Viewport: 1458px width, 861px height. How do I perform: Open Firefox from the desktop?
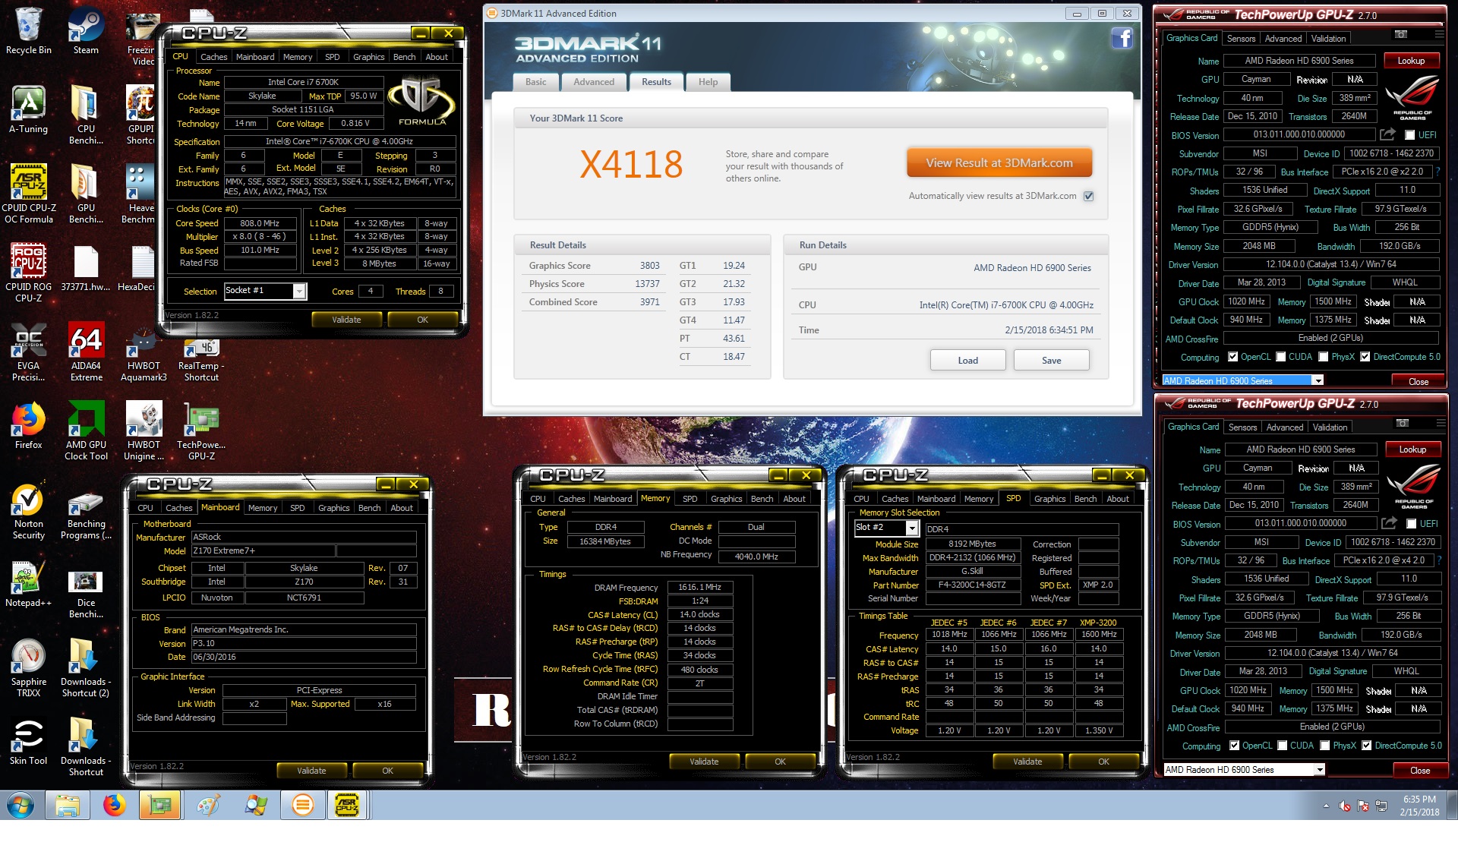(29, 425)
